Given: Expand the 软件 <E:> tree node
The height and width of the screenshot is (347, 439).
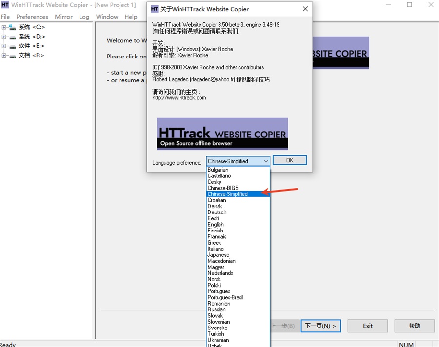Looking at the screenshot, I should [x=4, y=46].
